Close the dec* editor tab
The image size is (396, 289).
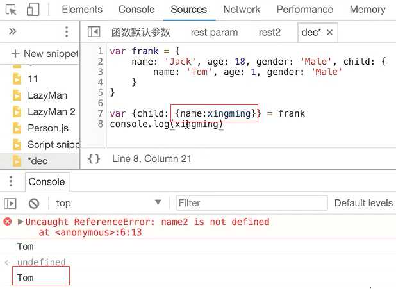[x=329, y=32]
